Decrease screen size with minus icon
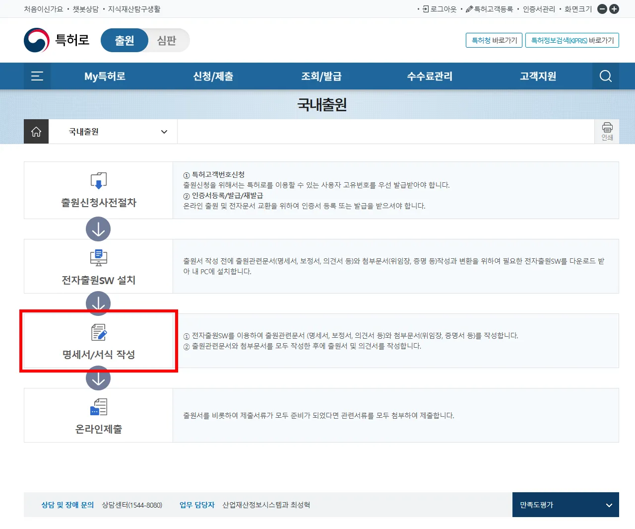This screenshot has height=529, width=635. click(x=602, y=9)
